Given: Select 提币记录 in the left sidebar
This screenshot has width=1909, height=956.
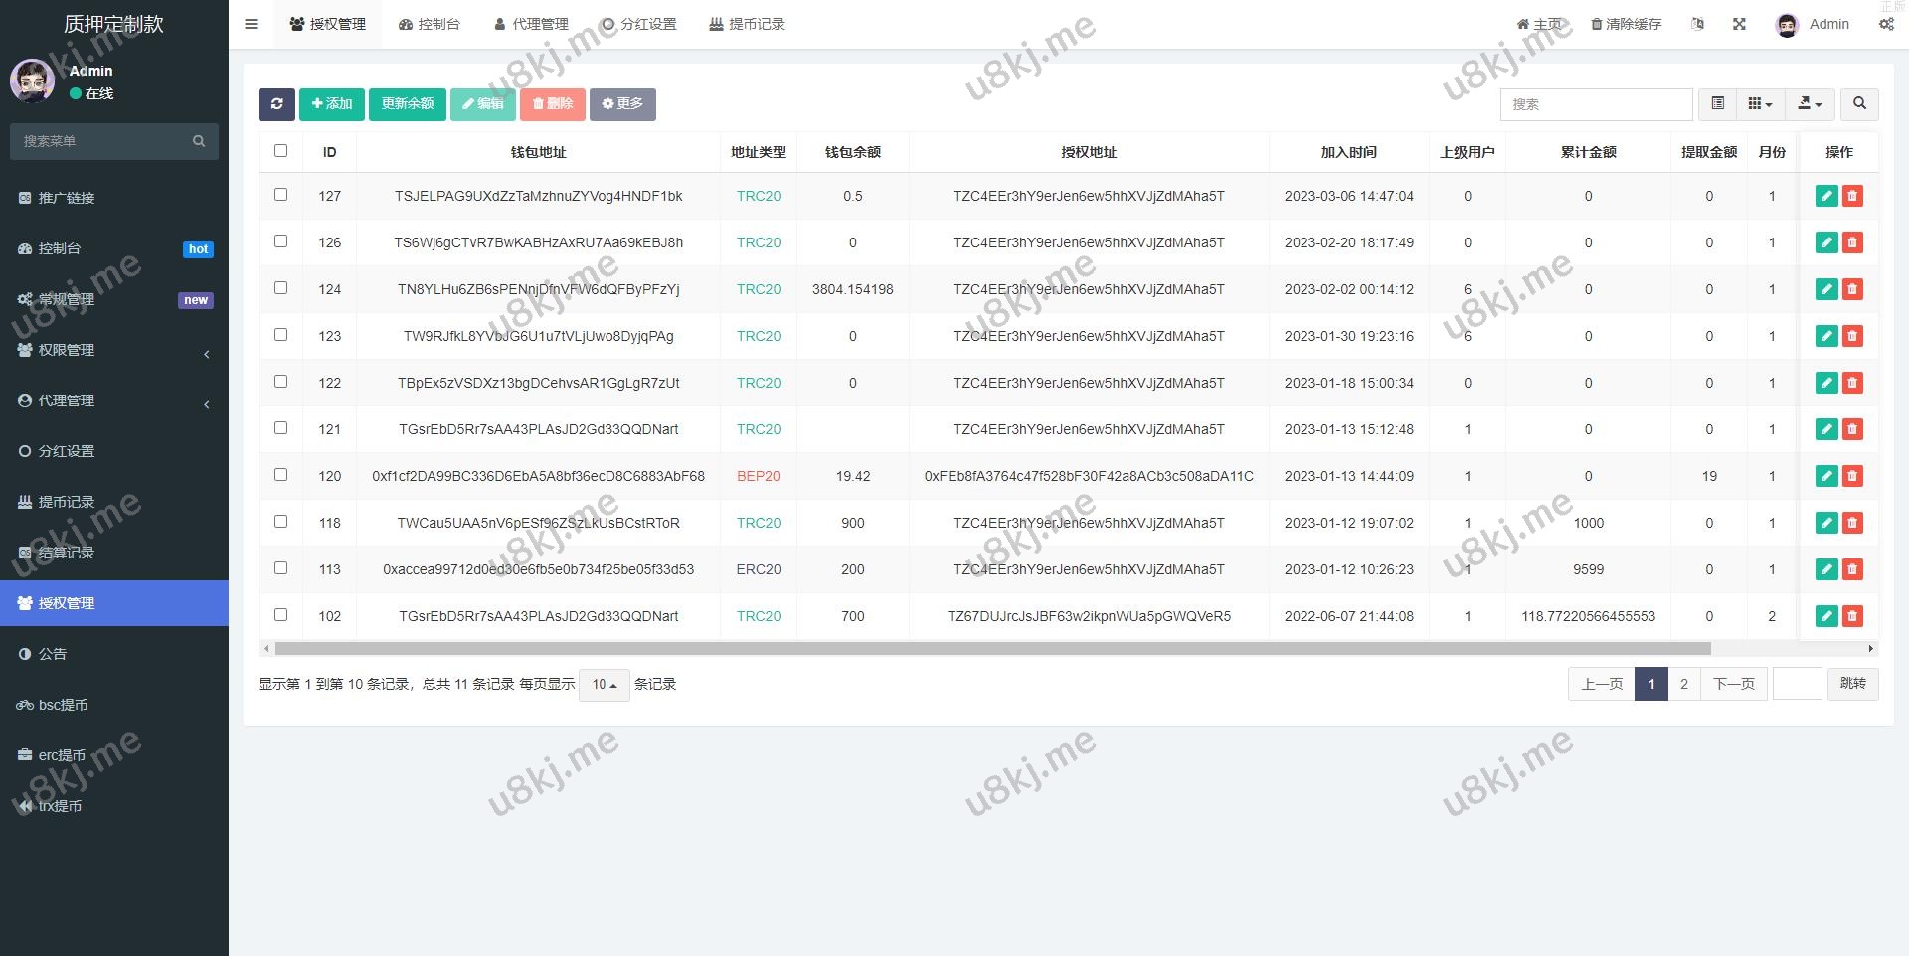Looking at the screenshot, I should (x=66, y=502).
